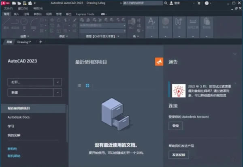Select the Line tool in the ribbon
The width and height of the screenshot is (243, 167).
click(x=6, y=23)
